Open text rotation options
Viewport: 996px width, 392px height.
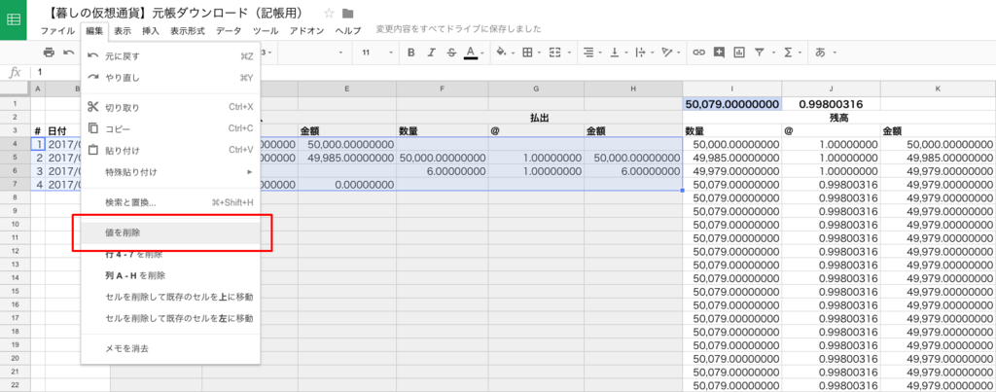[x=669, y=53]
